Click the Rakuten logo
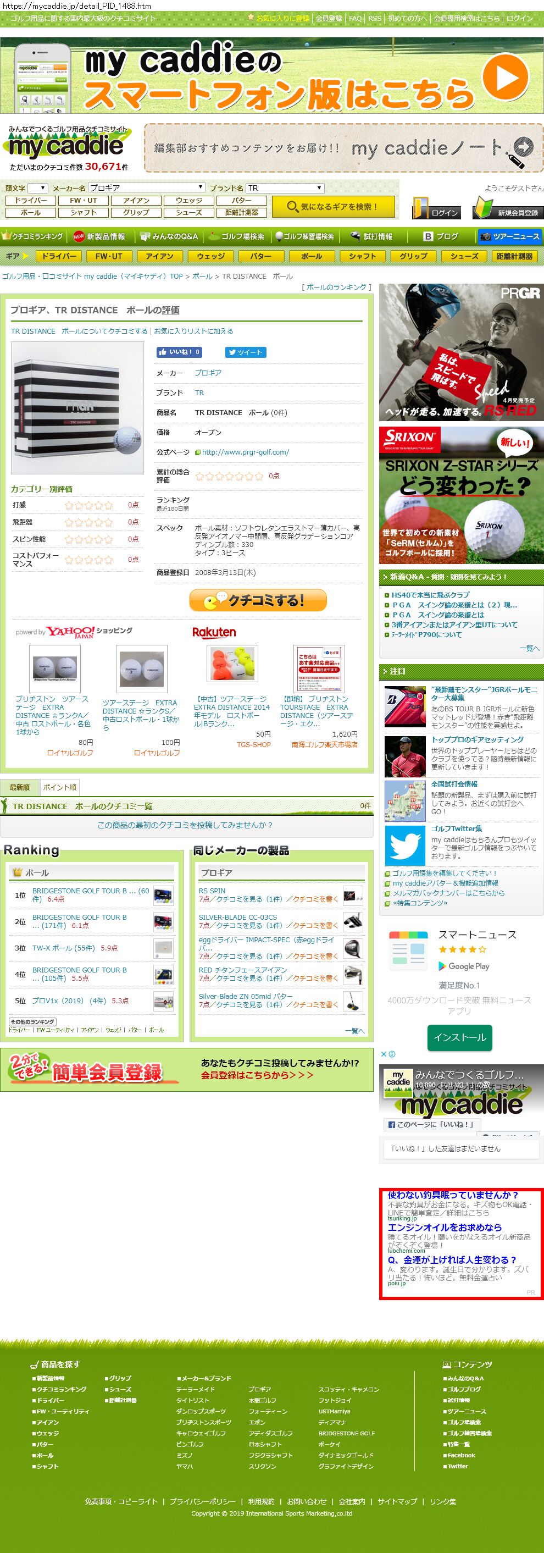This screenshot has width=544, height=1553. pos(214,632)
